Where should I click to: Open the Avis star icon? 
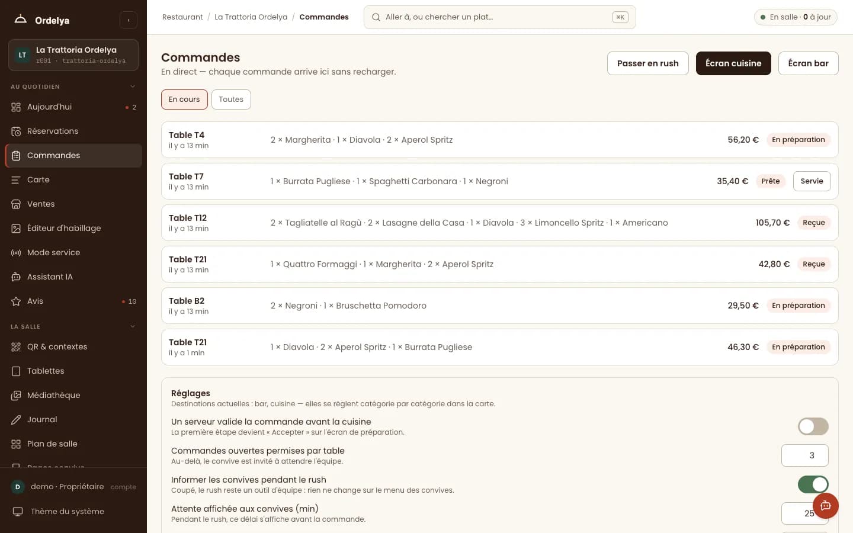pos(16,301)
